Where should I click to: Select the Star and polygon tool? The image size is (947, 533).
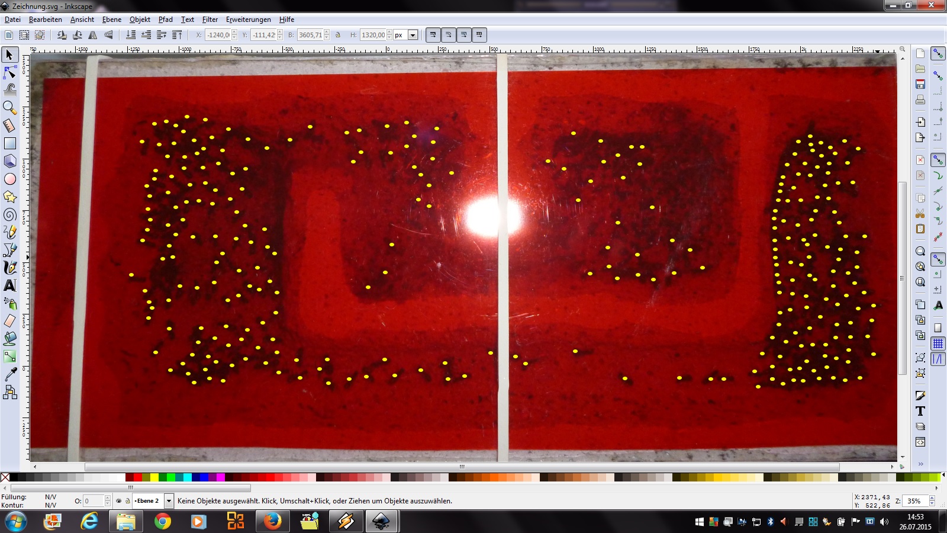coord(10,197)
